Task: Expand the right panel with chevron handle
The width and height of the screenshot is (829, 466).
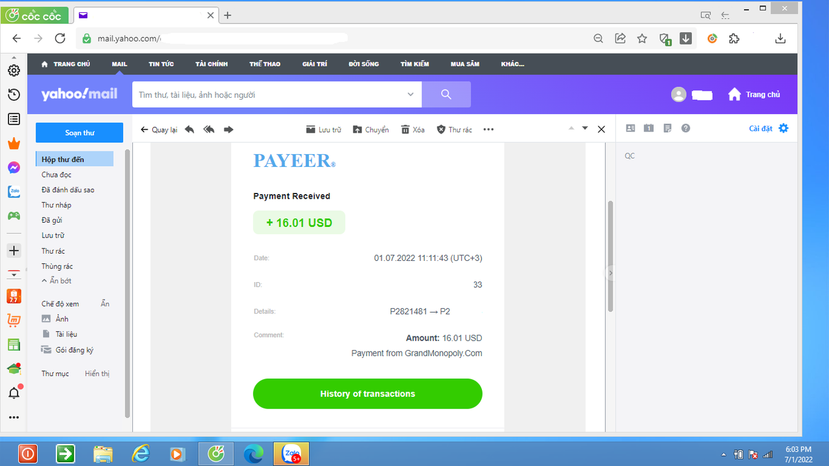Action: [x=611, y=274]
